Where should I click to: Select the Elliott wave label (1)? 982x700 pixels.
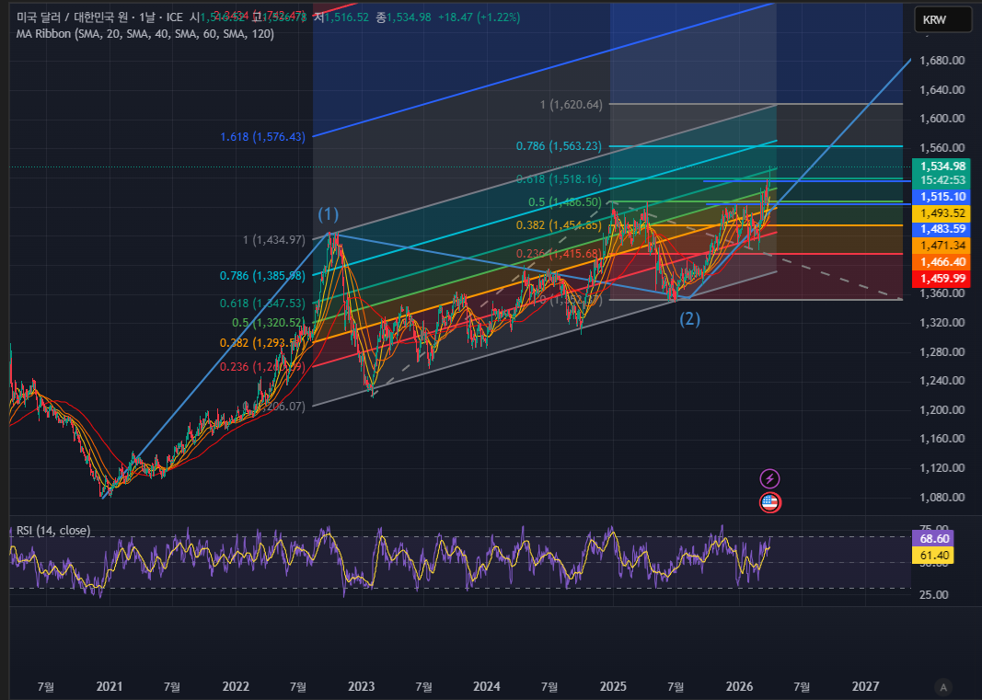pos(329,214)
